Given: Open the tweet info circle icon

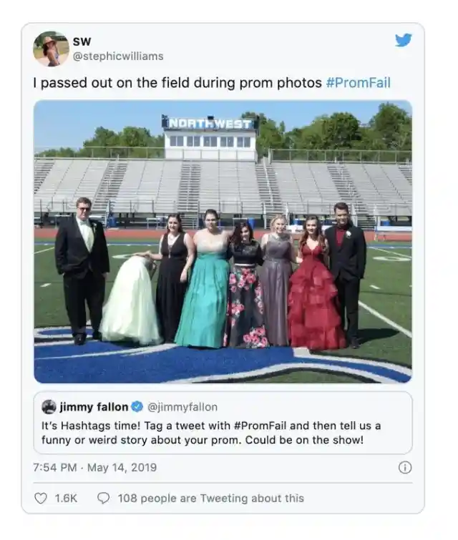Looking at the screenshot, I should coord(405,468).
